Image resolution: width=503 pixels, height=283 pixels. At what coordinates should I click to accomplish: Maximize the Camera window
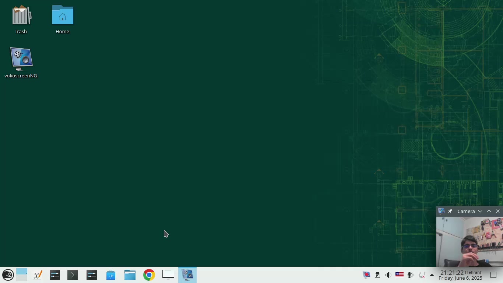pyautogui.click(x=489, y=211)
